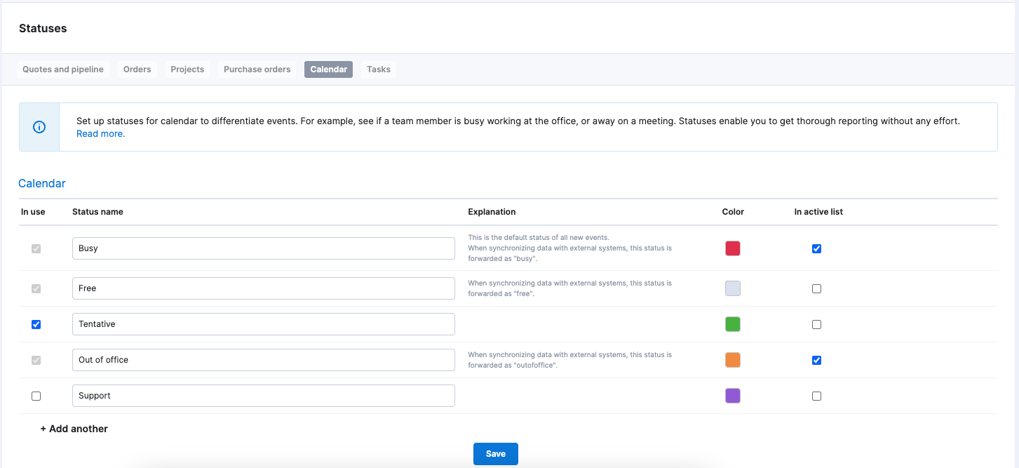Click the Tentative status name field

[264, 324]
